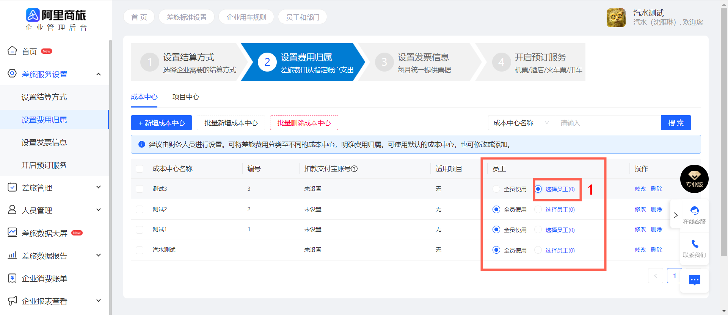Select 选择员工 radio for 测试1

pyautogui.click(x=538, y=230)
